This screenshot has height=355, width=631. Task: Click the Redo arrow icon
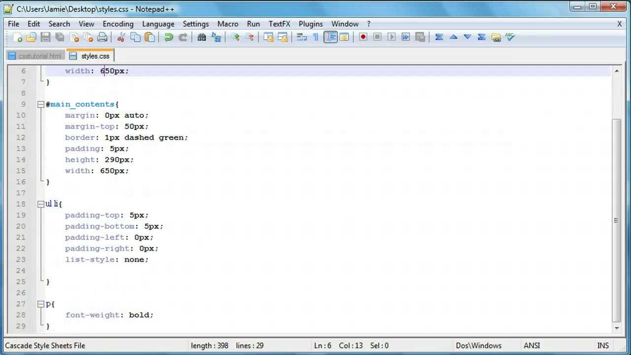(183, 37)
